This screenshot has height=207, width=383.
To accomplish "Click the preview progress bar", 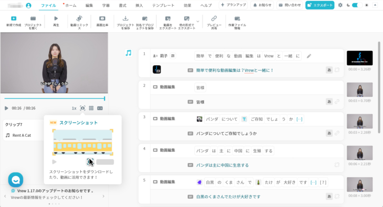I will tap(54, 99).
